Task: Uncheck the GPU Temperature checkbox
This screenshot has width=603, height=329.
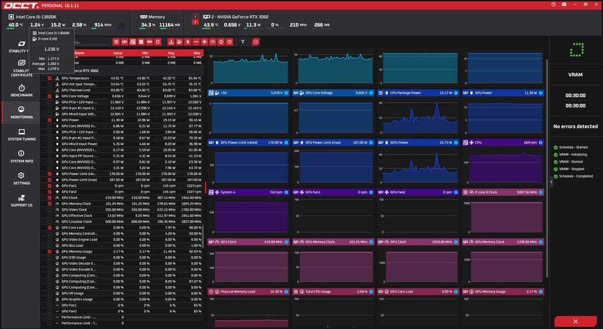Action: [x=49, y=78]
